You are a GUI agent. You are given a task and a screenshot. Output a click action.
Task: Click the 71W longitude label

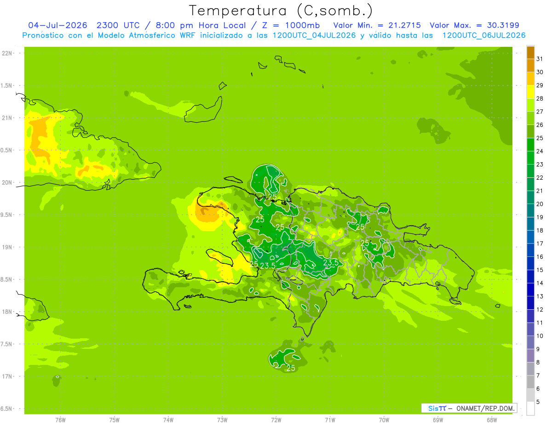coord(330,420)
